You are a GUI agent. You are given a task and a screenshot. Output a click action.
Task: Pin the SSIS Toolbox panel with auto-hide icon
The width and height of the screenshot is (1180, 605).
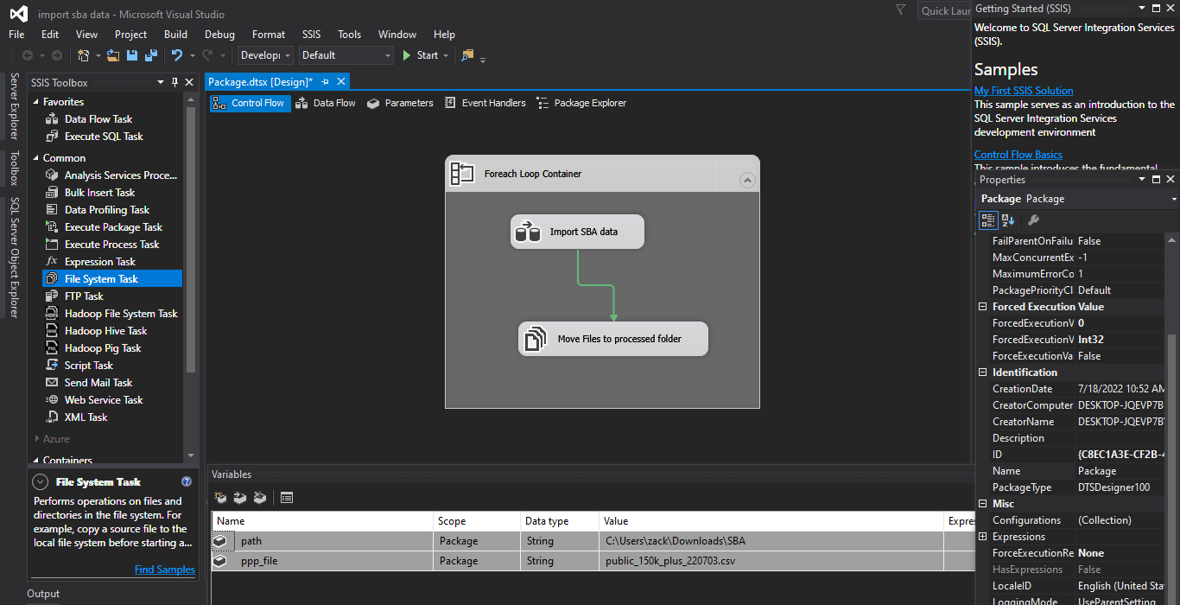coord(174,83)
